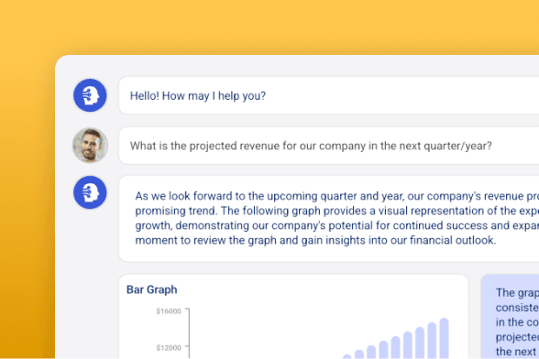Click the user's profile photo avatar

90,146
